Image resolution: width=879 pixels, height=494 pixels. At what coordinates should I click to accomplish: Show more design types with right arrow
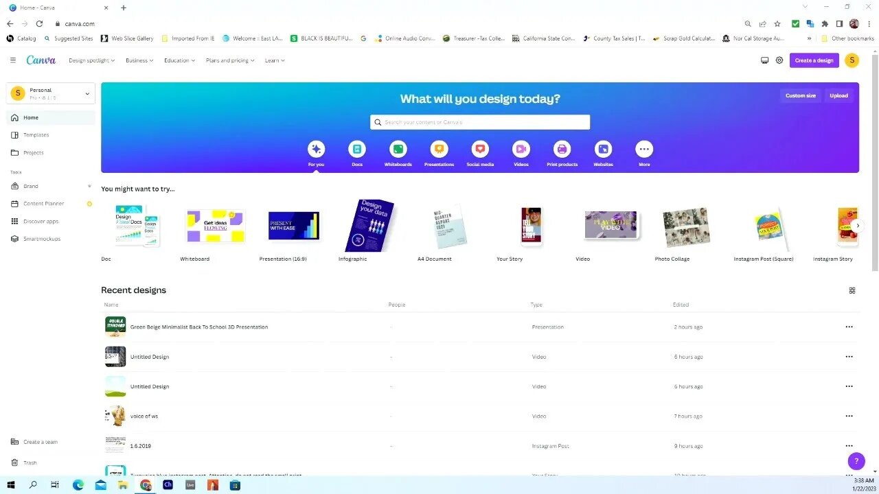(857, 226)
